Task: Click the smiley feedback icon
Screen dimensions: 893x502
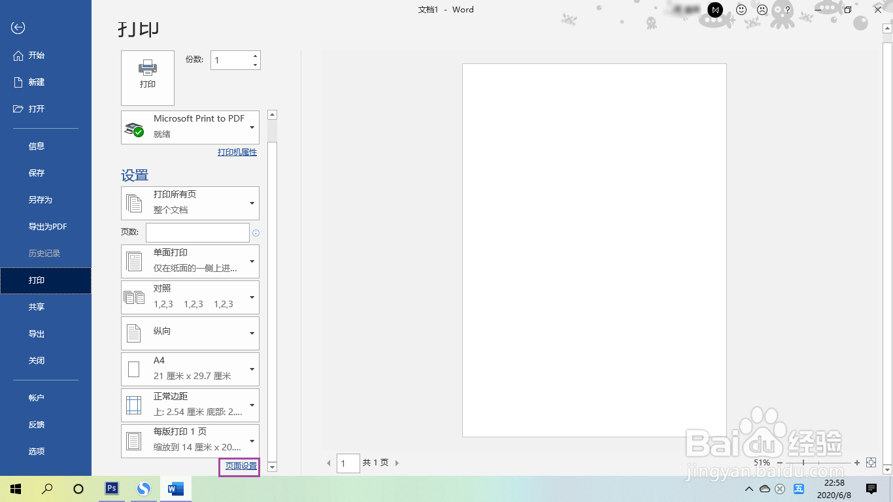Action: point(741,10)
